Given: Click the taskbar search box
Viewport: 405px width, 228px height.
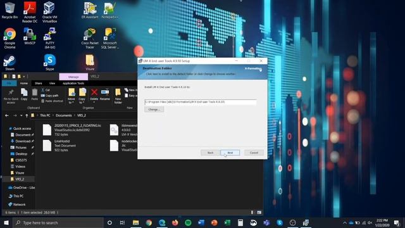Looking at the screenshot, I should pos(58,223).
